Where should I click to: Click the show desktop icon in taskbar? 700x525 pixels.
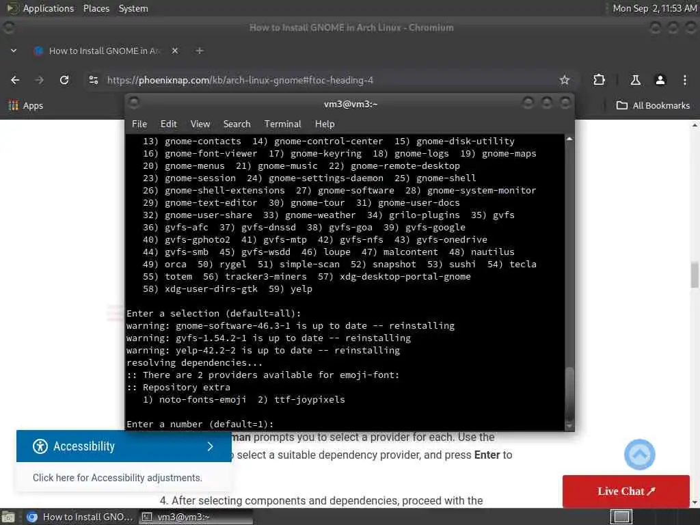tap(8, 517)
